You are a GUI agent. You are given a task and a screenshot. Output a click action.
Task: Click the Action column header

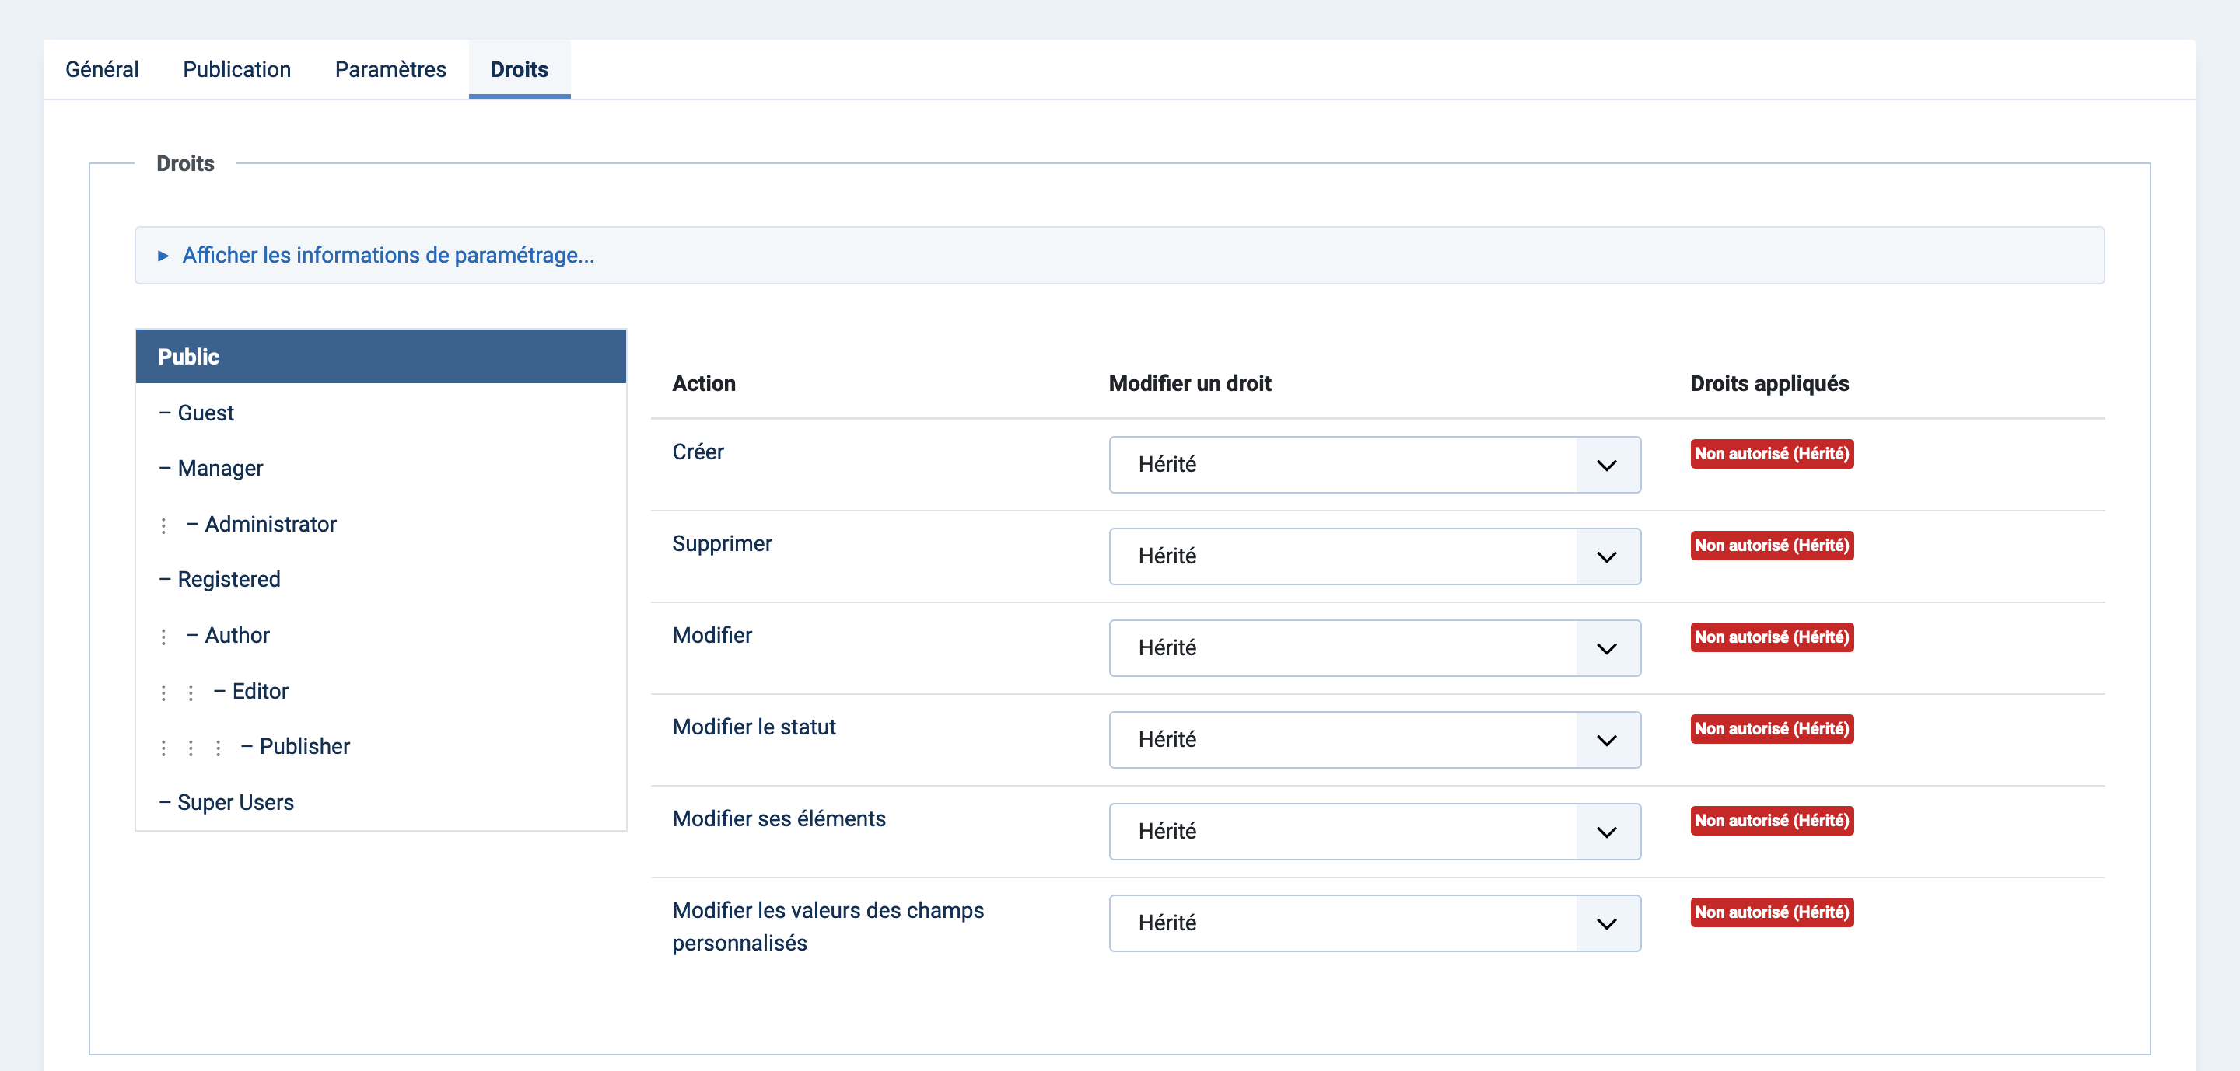703,383
